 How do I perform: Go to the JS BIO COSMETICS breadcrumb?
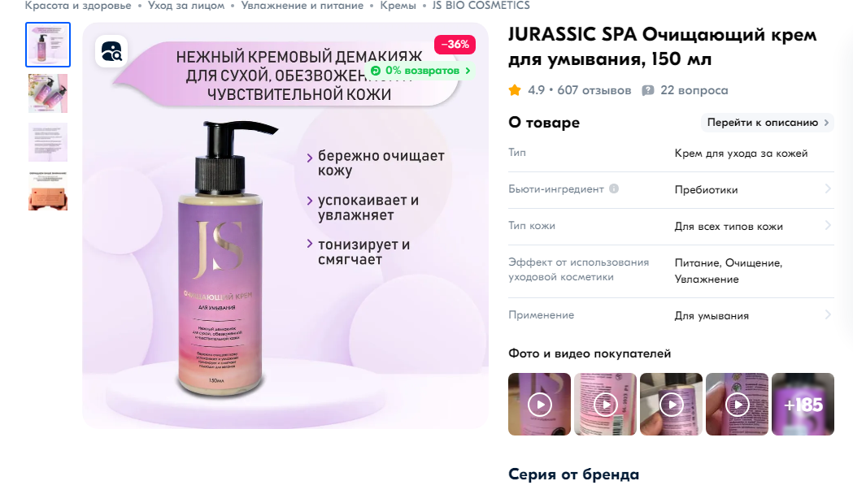(481, 6)
